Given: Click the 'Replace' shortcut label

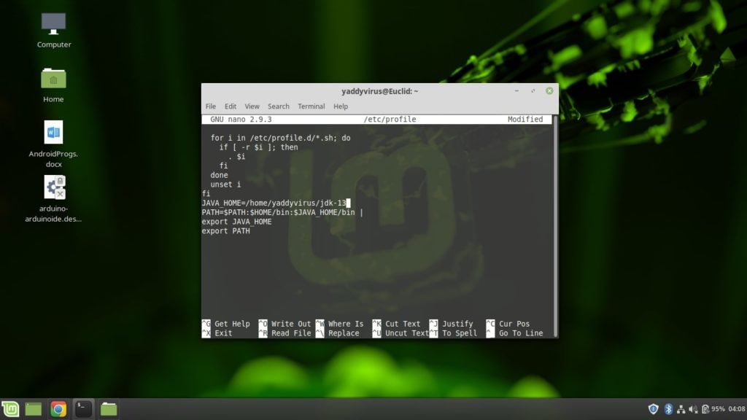Looking at the screenshot, I should tap(344, 333).
